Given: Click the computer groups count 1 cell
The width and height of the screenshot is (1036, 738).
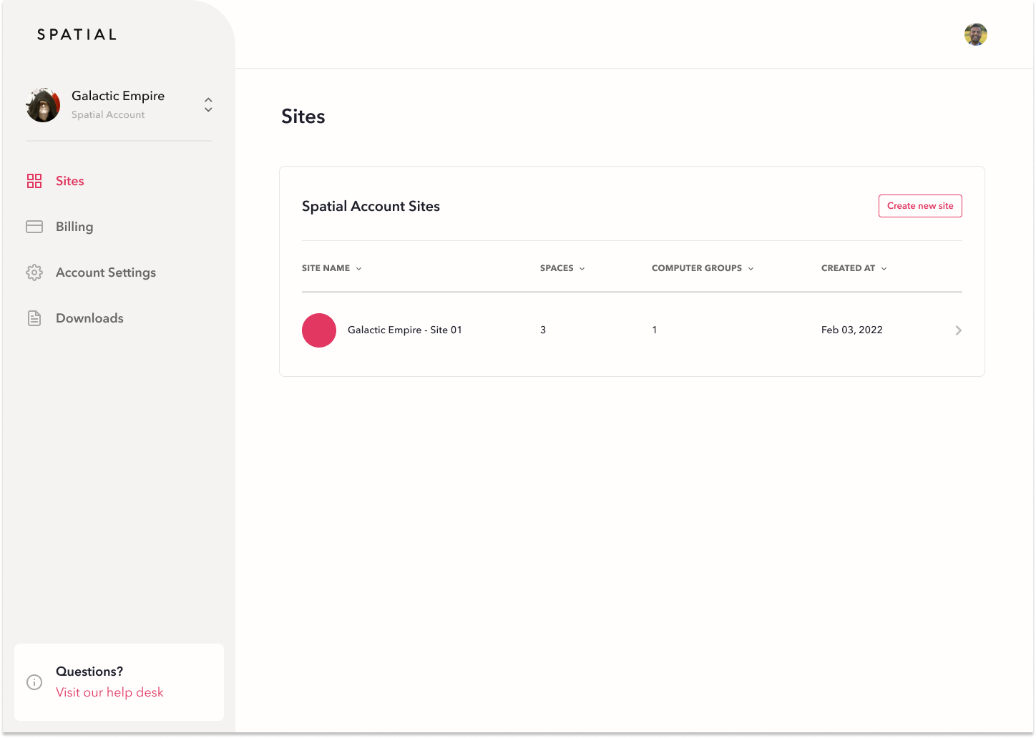Looking at the screenshot, I should coord(655,330).
